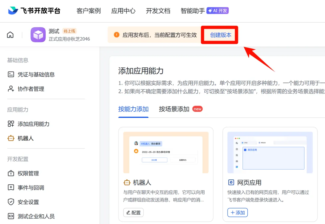
Task: Click the app name 测试
Action: tap(54, 31)
